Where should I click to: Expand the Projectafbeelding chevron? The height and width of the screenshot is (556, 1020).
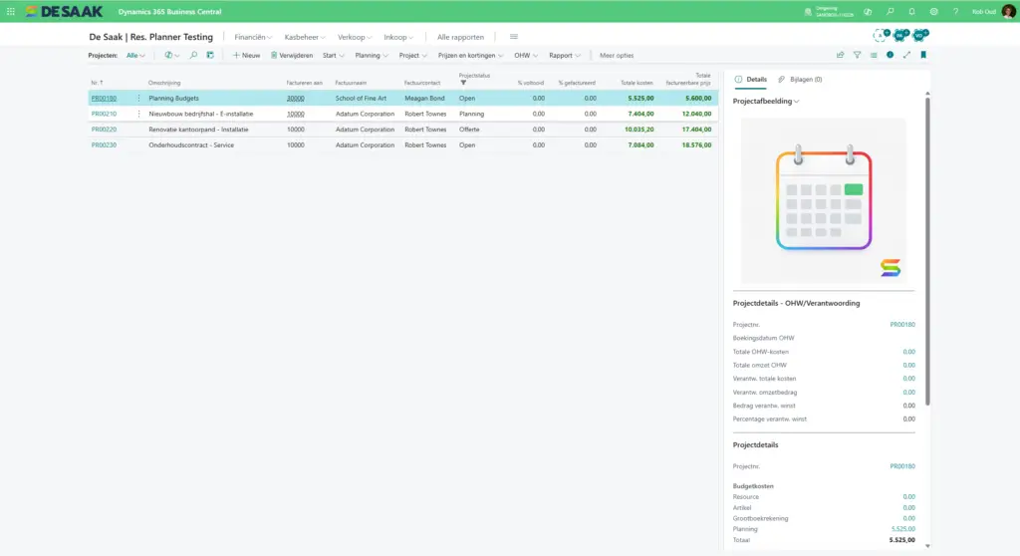[796, 102]
